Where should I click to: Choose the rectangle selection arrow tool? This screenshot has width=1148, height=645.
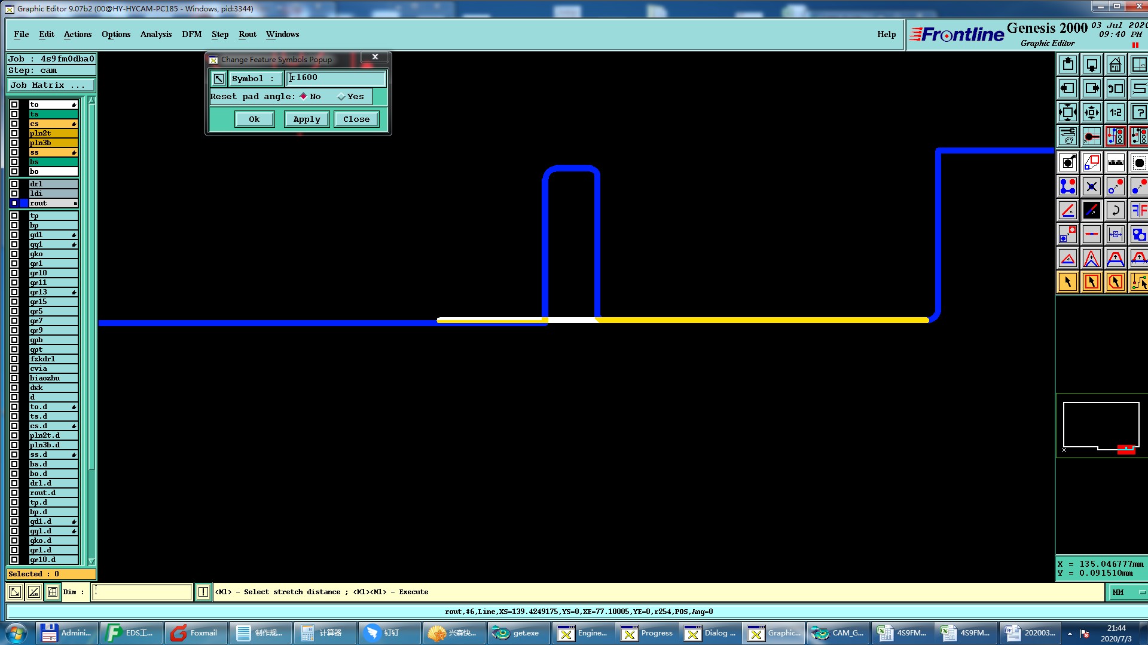1091,282
